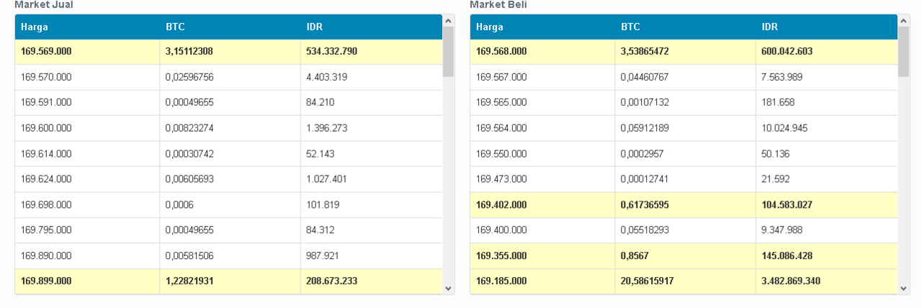Click Market Jual scrollbar thumb
The height and width of the screenshot is (308, 922).
(x=448, y=53)
